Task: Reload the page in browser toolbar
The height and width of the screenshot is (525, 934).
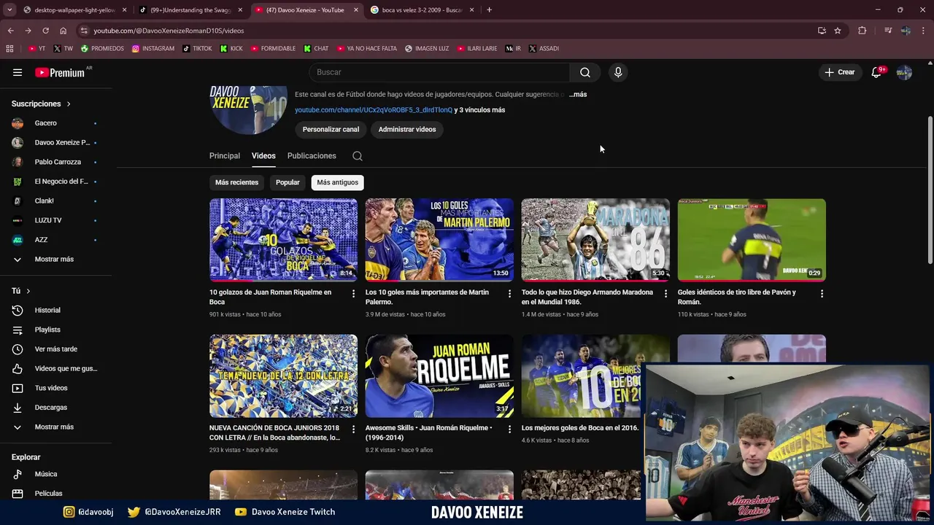Action: 45,31
